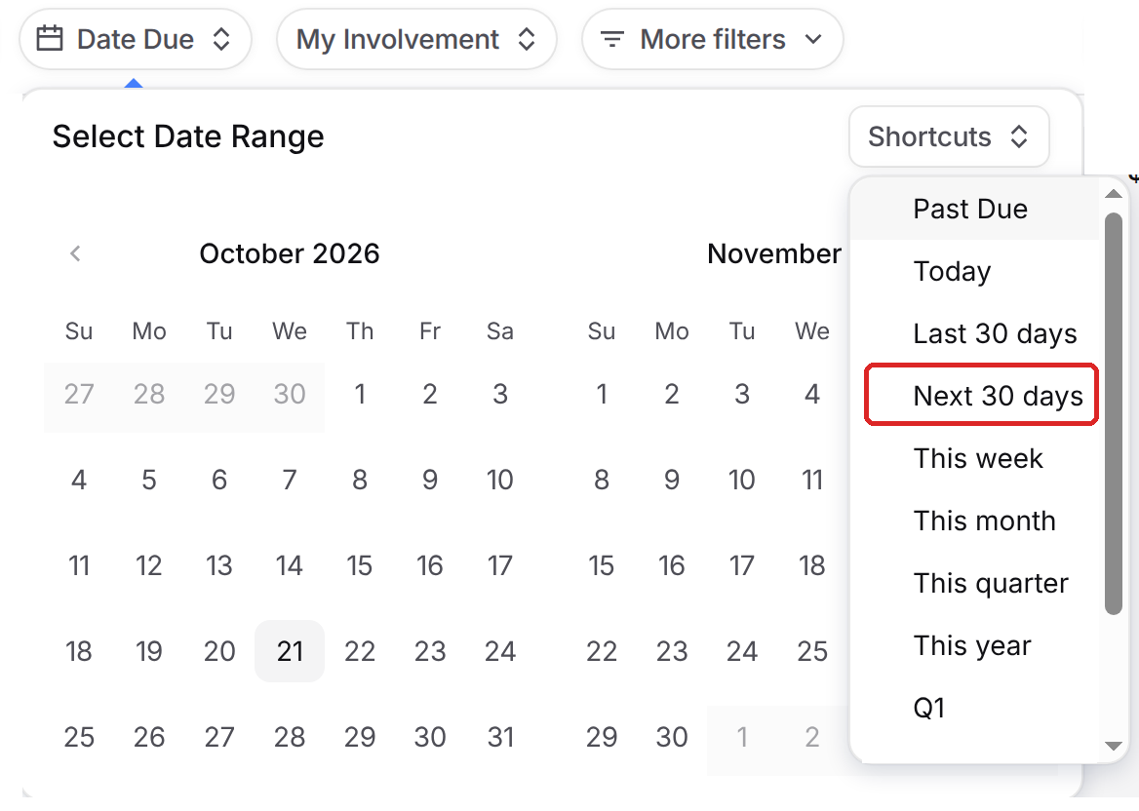Screen dimensions: 1139x811
Task: Select November 30 date
Action: pyautogui.click(x=672, y=737)
